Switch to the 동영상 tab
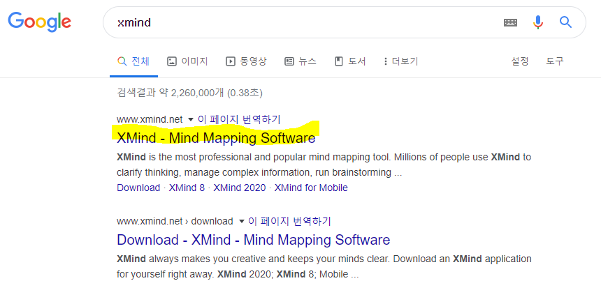601x297 pixels. (x=246, y=61)
